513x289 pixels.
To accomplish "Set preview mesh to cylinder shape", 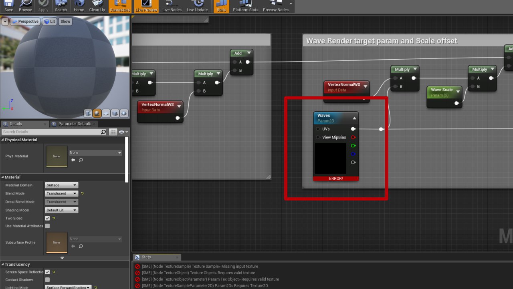I will tap(88, 113).
